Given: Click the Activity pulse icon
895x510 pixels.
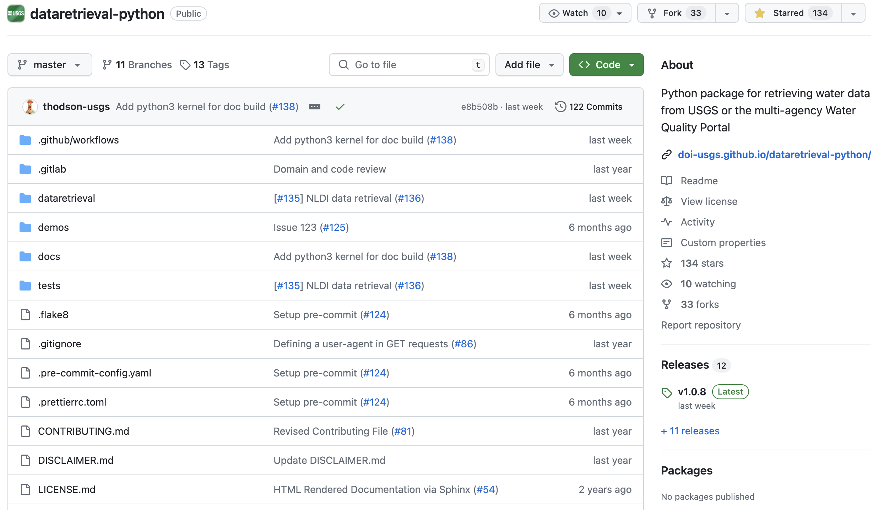Looking at the screenshot, I should point(667,222).
